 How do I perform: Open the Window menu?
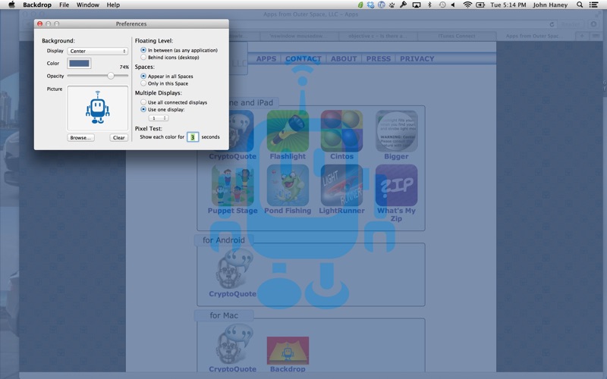tap(87, 5)
